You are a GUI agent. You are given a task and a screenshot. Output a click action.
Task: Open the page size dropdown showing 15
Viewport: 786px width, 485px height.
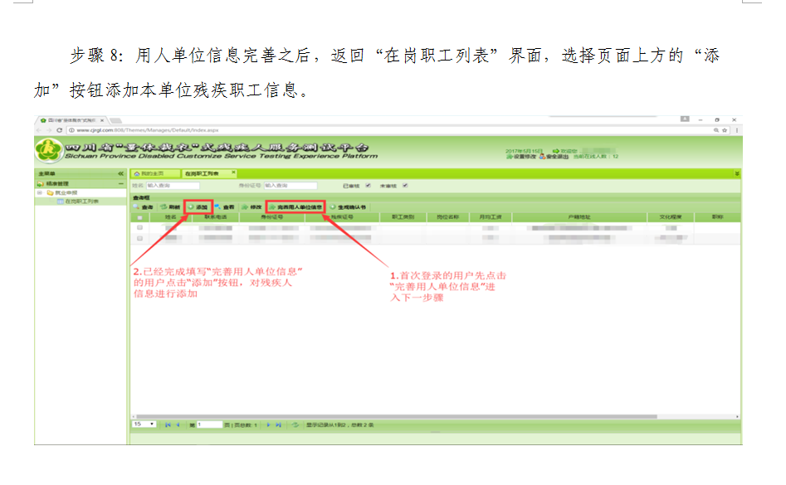144,424
